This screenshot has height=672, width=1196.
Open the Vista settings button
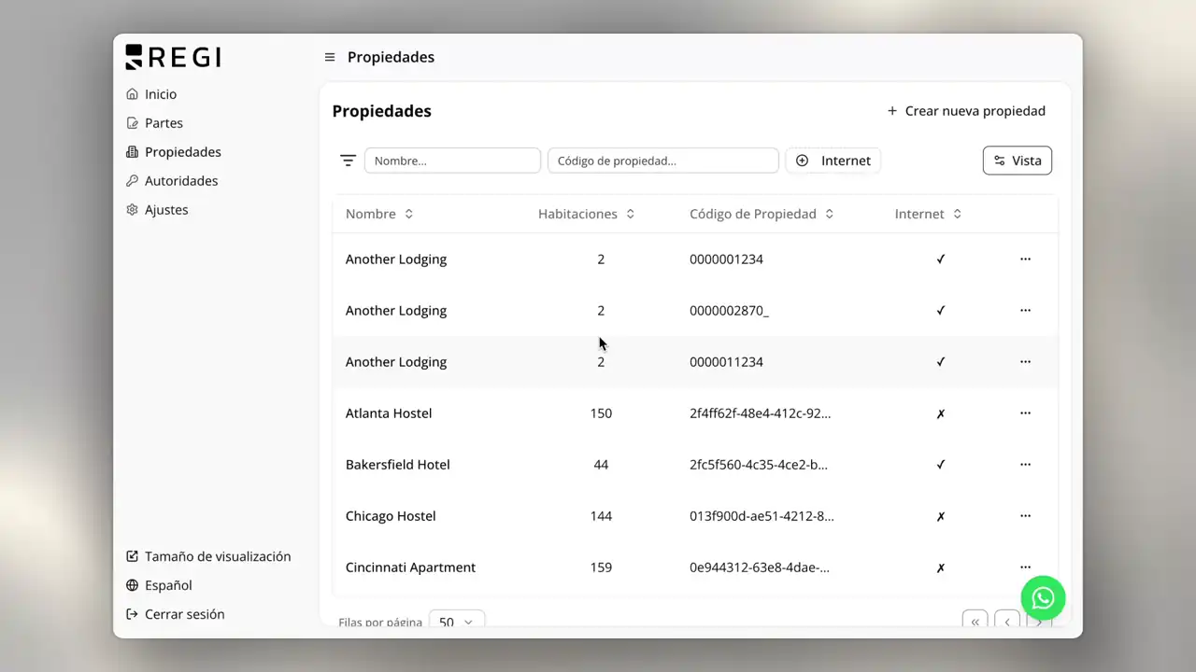click(1017, 160)
